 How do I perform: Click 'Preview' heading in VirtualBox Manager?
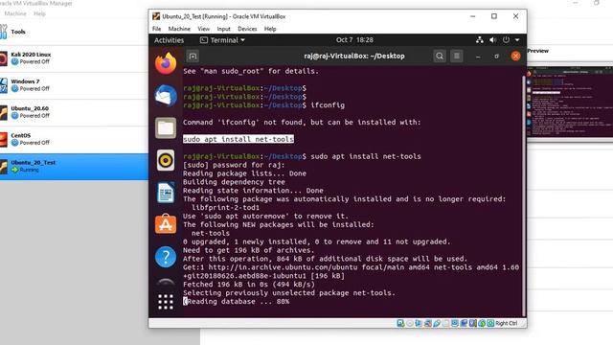538,51
